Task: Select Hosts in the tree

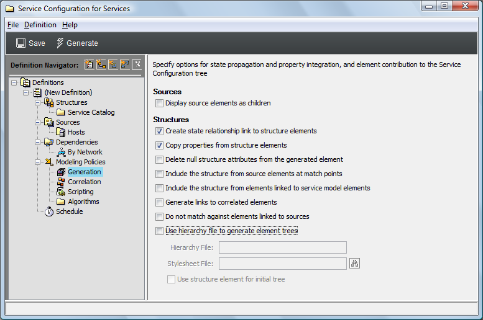Action: pos(76,132)
